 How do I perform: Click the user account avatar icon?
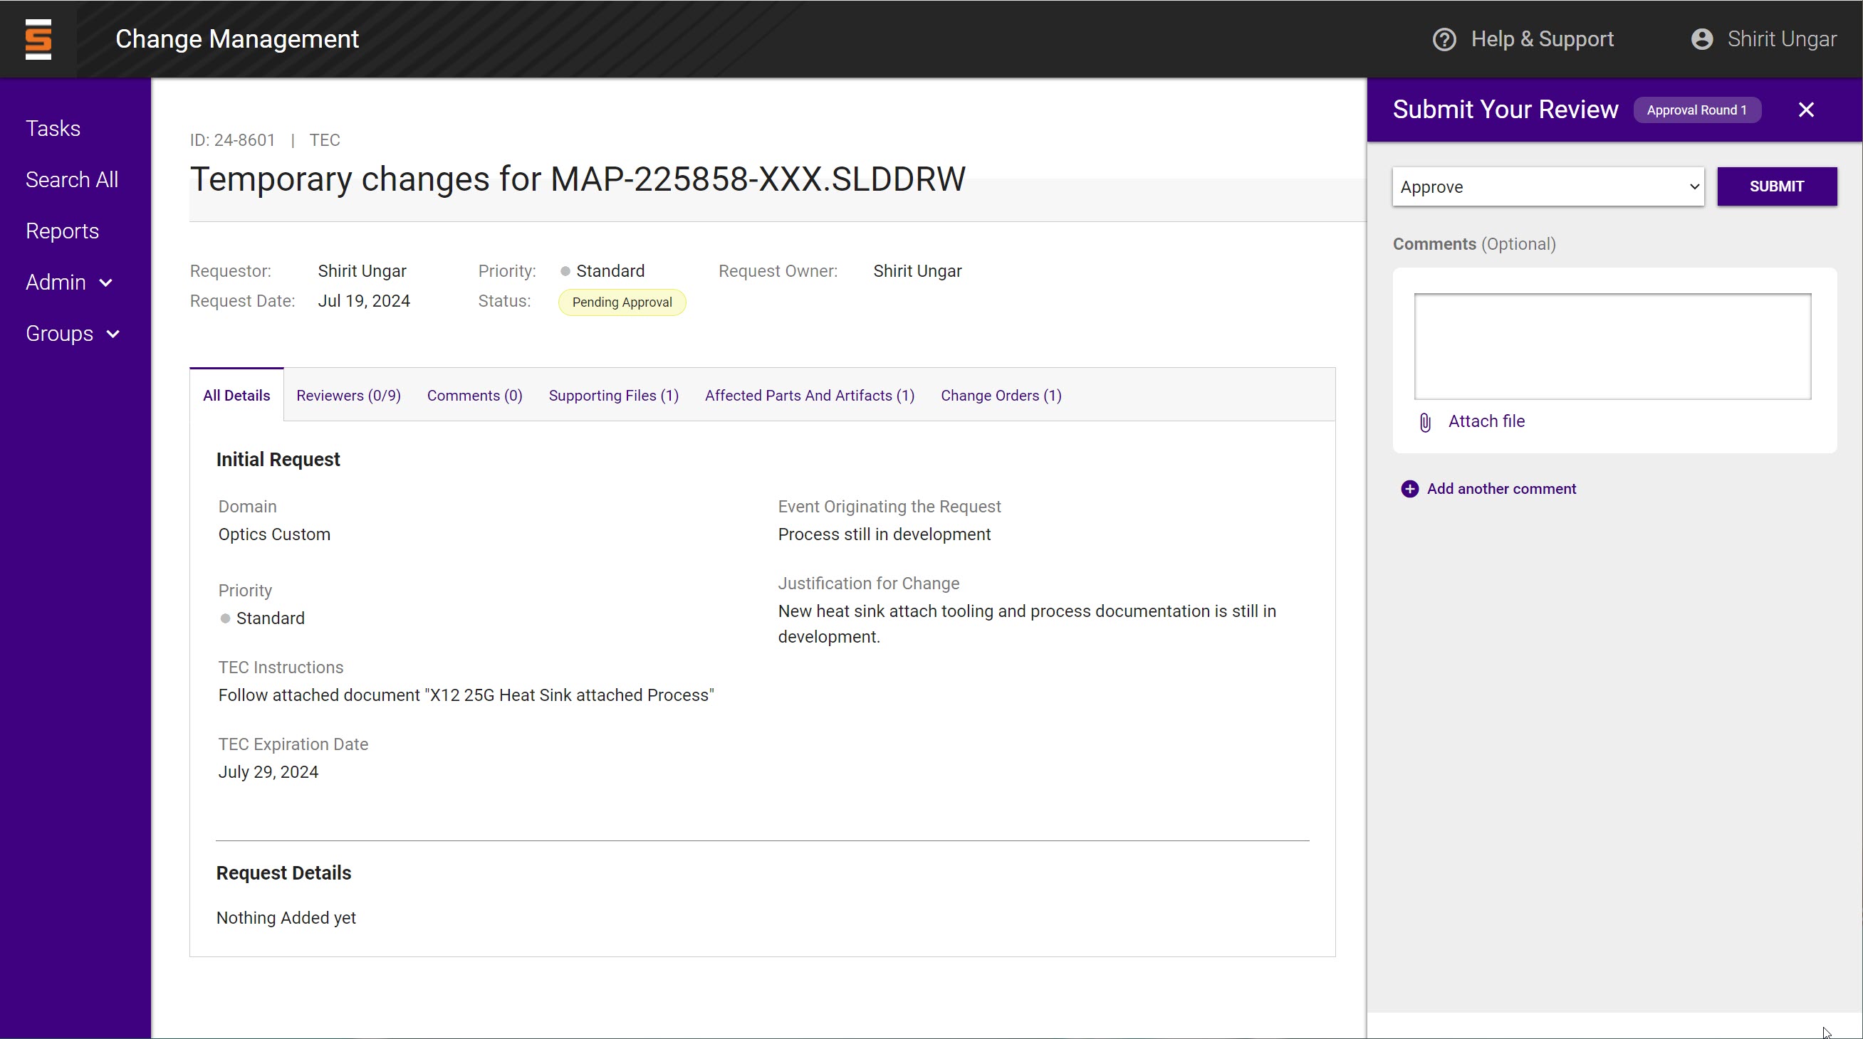[1702, 39]
